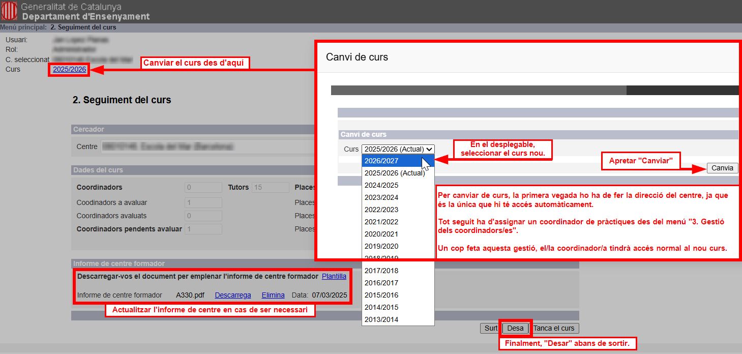The width and height of the screenshot is (742, 354).
Task: Choose 2024/2025 in the dropdown list
Action: [381, 185]
